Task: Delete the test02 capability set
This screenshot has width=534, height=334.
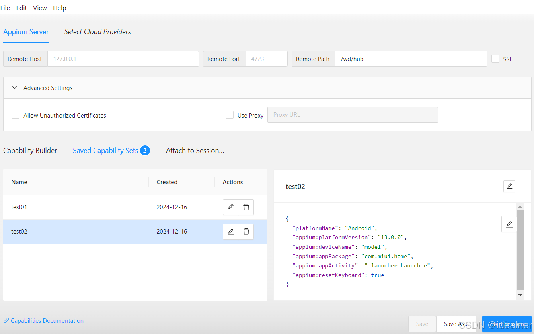Action: [x=246, y=232]
